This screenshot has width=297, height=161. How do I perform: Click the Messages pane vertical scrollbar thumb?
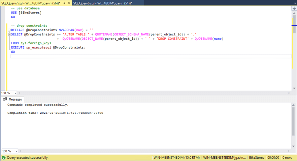tap(293, 121)
